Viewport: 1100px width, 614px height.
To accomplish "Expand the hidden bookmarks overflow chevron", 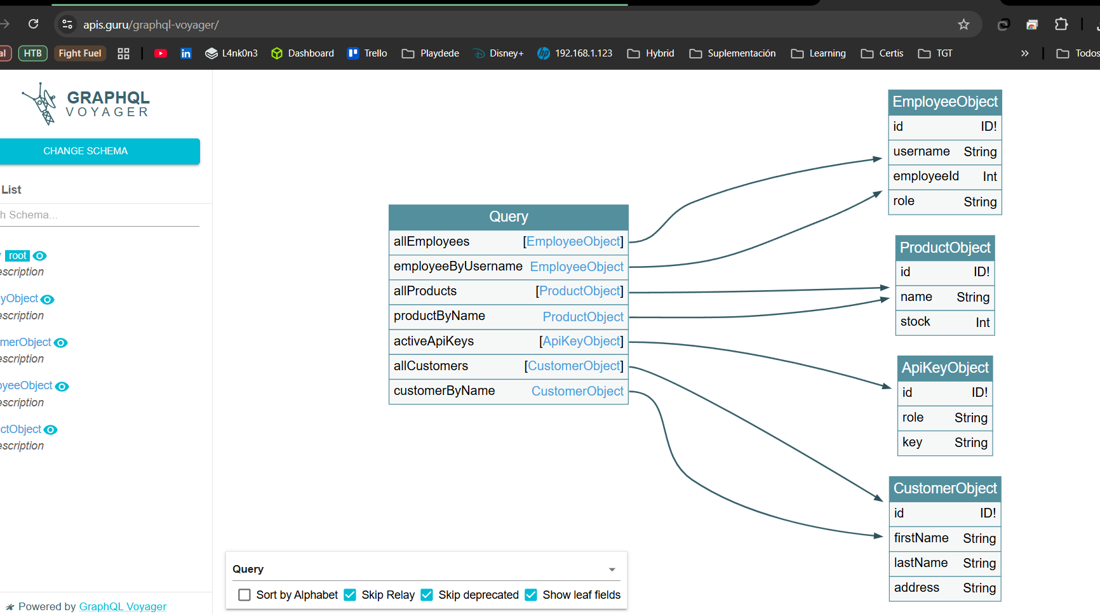I will [x=1024, y=53].
